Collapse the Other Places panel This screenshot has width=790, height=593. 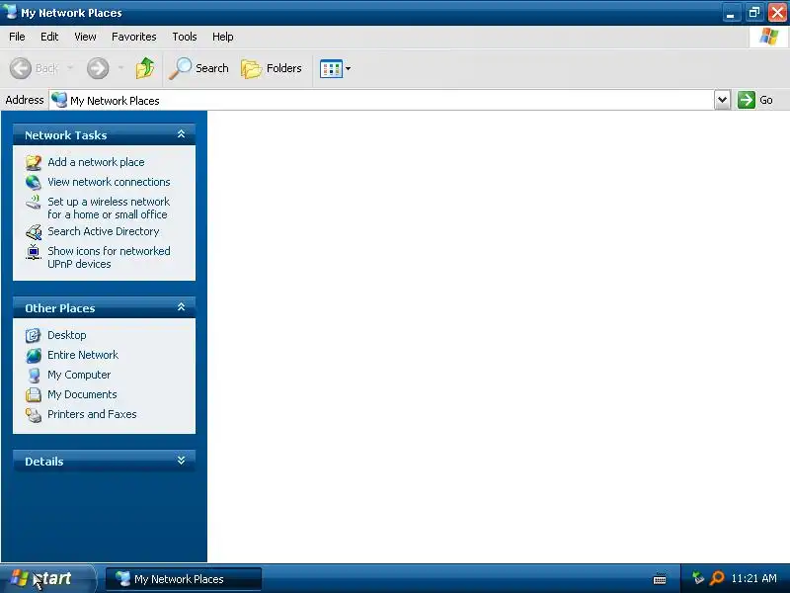click(182, 307)
